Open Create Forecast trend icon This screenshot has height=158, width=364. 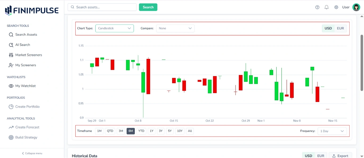tap(11, 127)
